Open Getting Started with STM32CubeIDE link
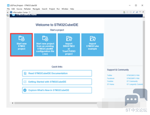The width and height of the screenshot is (150, 115). point(57,82)
